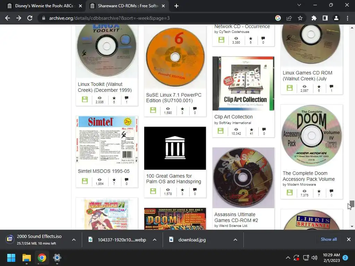Click the Linux Toolkit disc thumbnail
The image size is (355, 266).
pyautogui.click(x=107, y=51)
